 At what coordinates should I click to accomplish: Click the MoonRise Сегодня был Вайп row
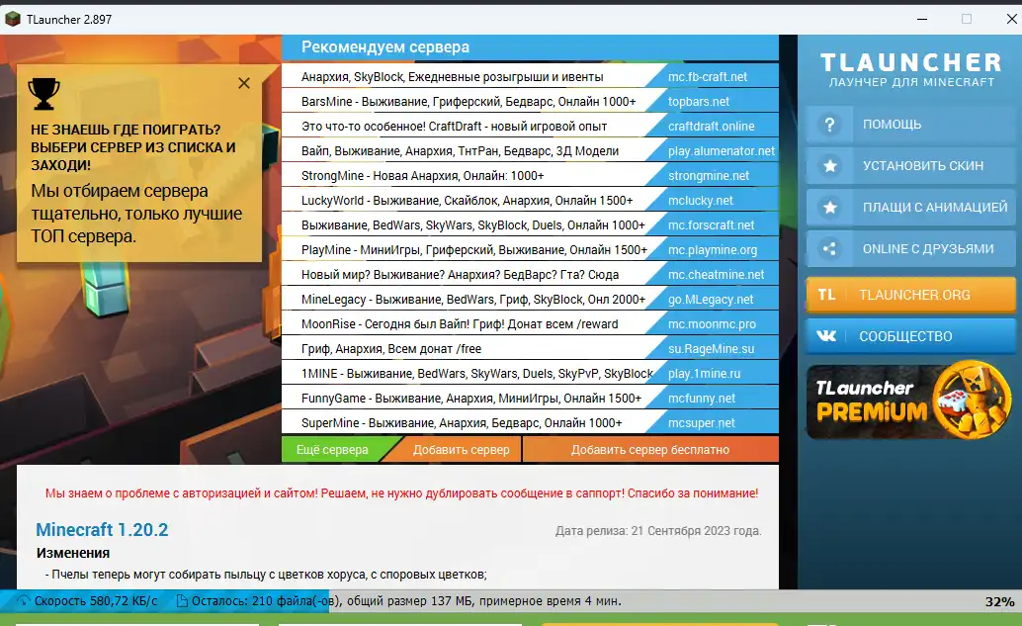coord(460,324)
